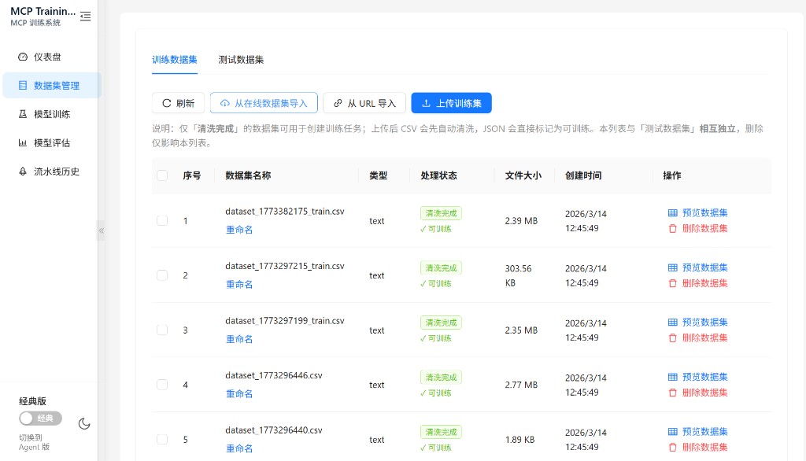This screenshot has height=461, width=806.
Task: Click file name dataset_1773296446.csv
Action: click(274, 375)
